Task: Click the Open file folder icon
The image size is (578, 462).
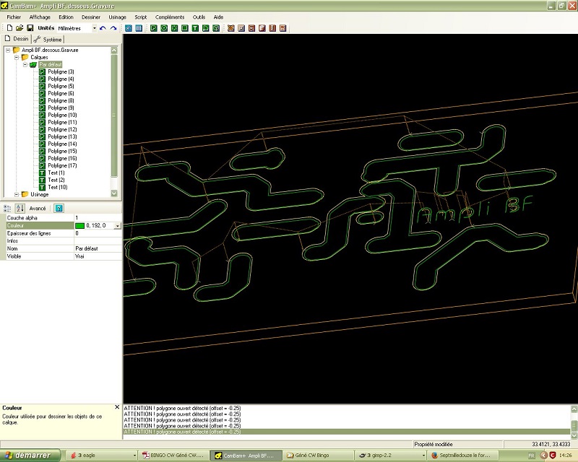Action: point(20,28)
